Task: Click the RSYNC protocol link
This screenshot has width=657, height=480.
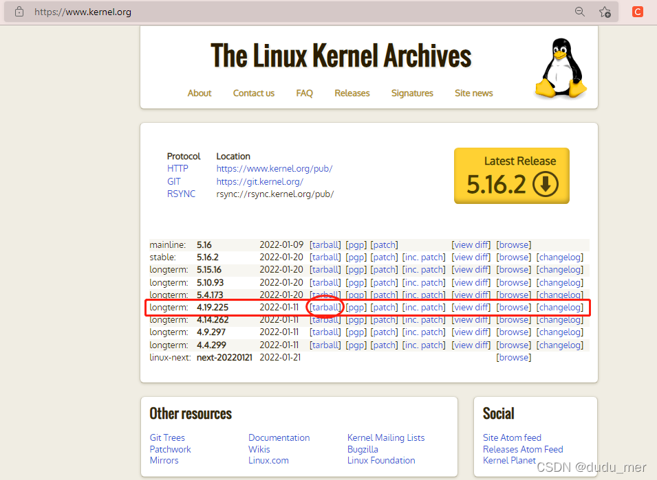Action: 181,194
